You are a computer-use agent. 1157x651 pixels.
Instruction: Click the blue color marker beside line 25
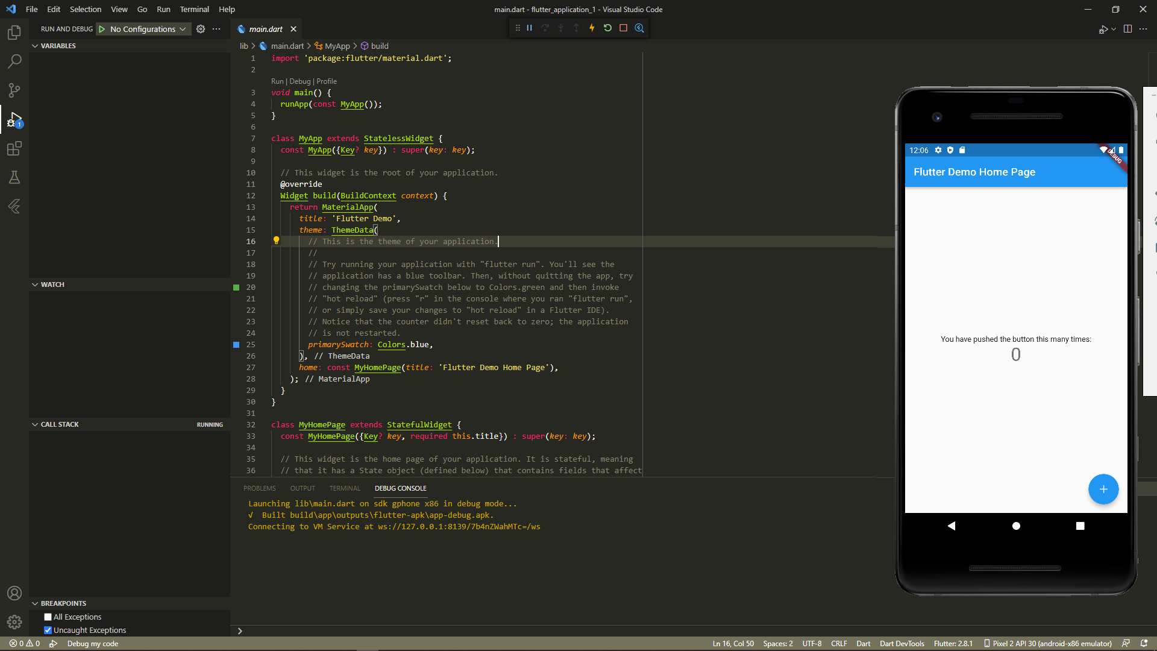[x=236, y=345]
